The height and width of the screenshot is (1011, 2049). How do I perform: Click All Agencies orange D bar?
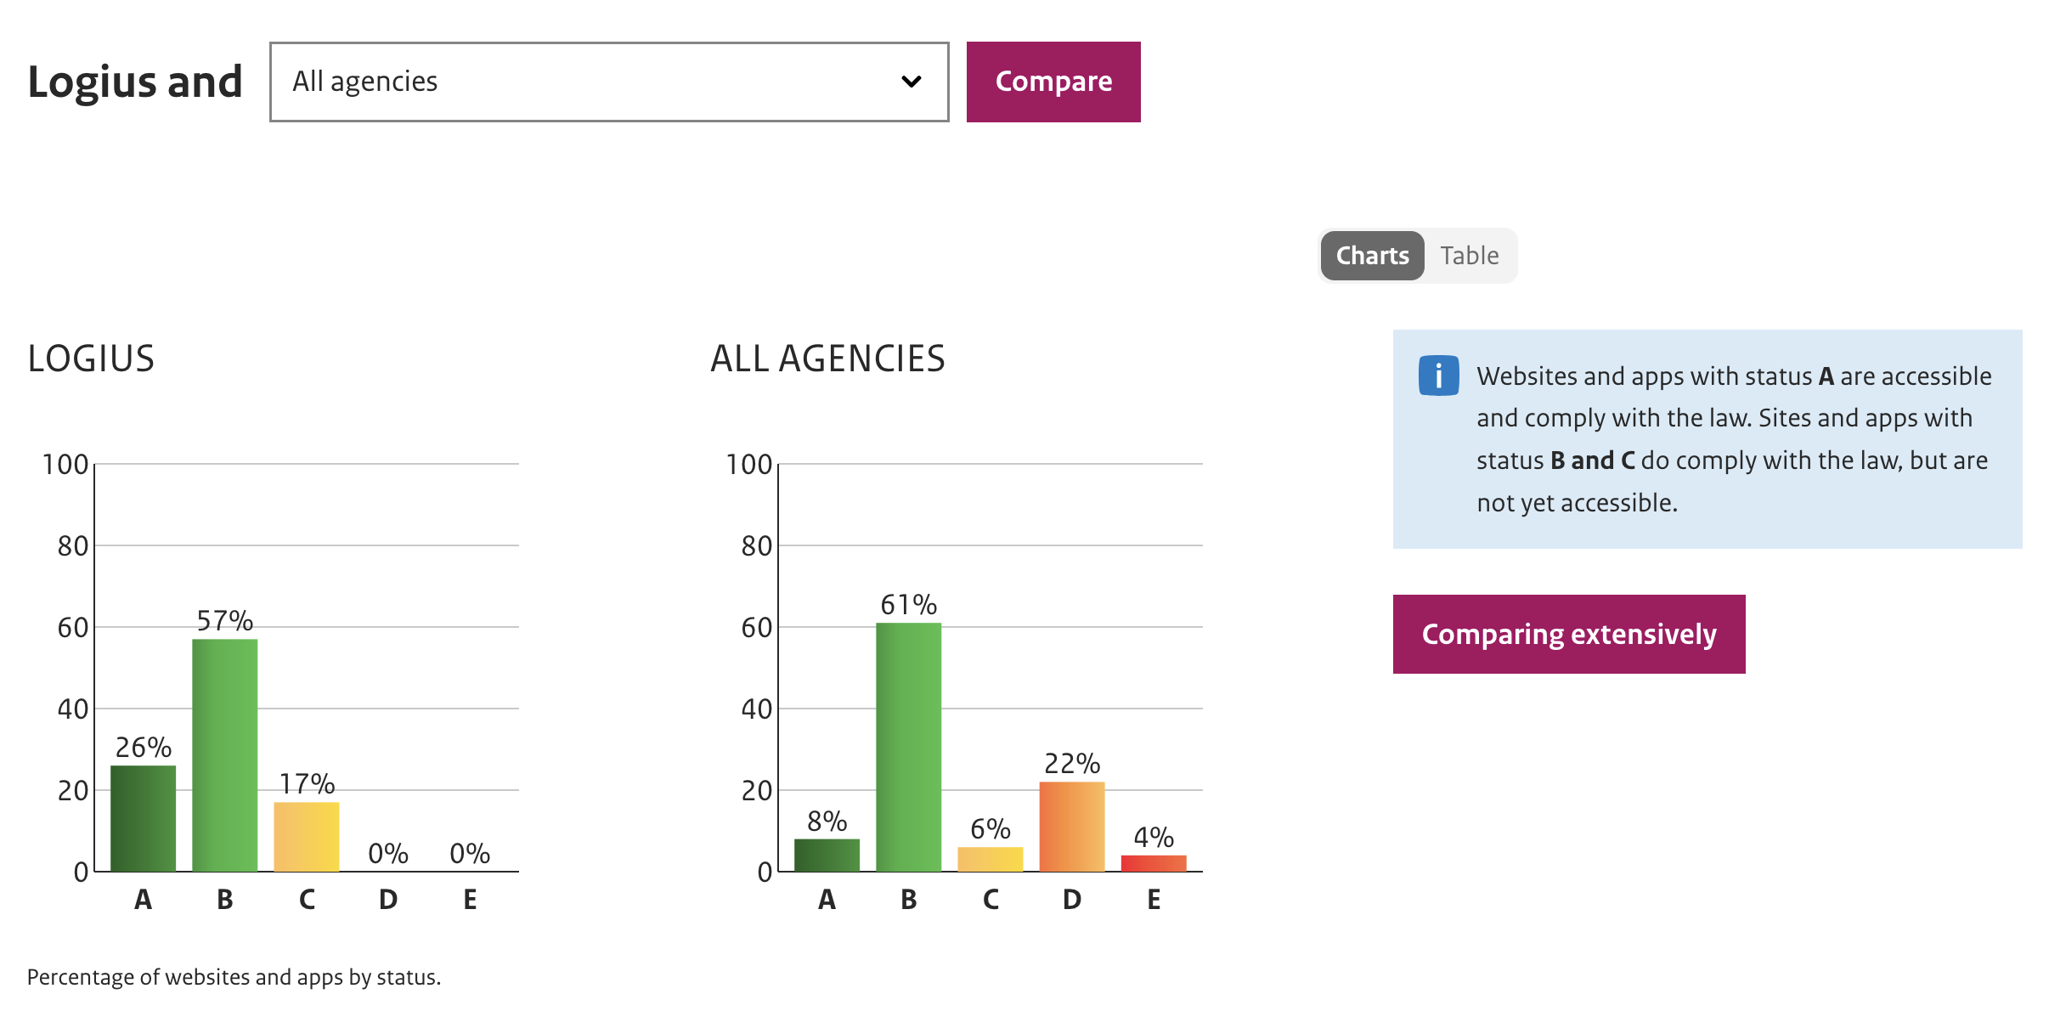coord(1072,826)
